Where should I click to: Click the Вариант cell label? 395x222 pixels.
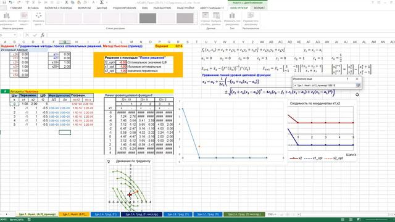[162, 46]
